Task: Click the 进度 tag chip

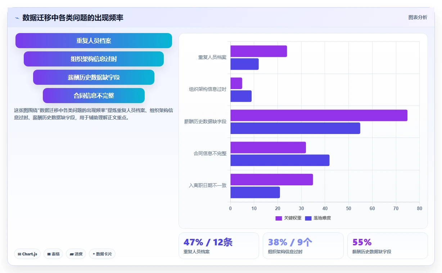Action: click(76, 254)
